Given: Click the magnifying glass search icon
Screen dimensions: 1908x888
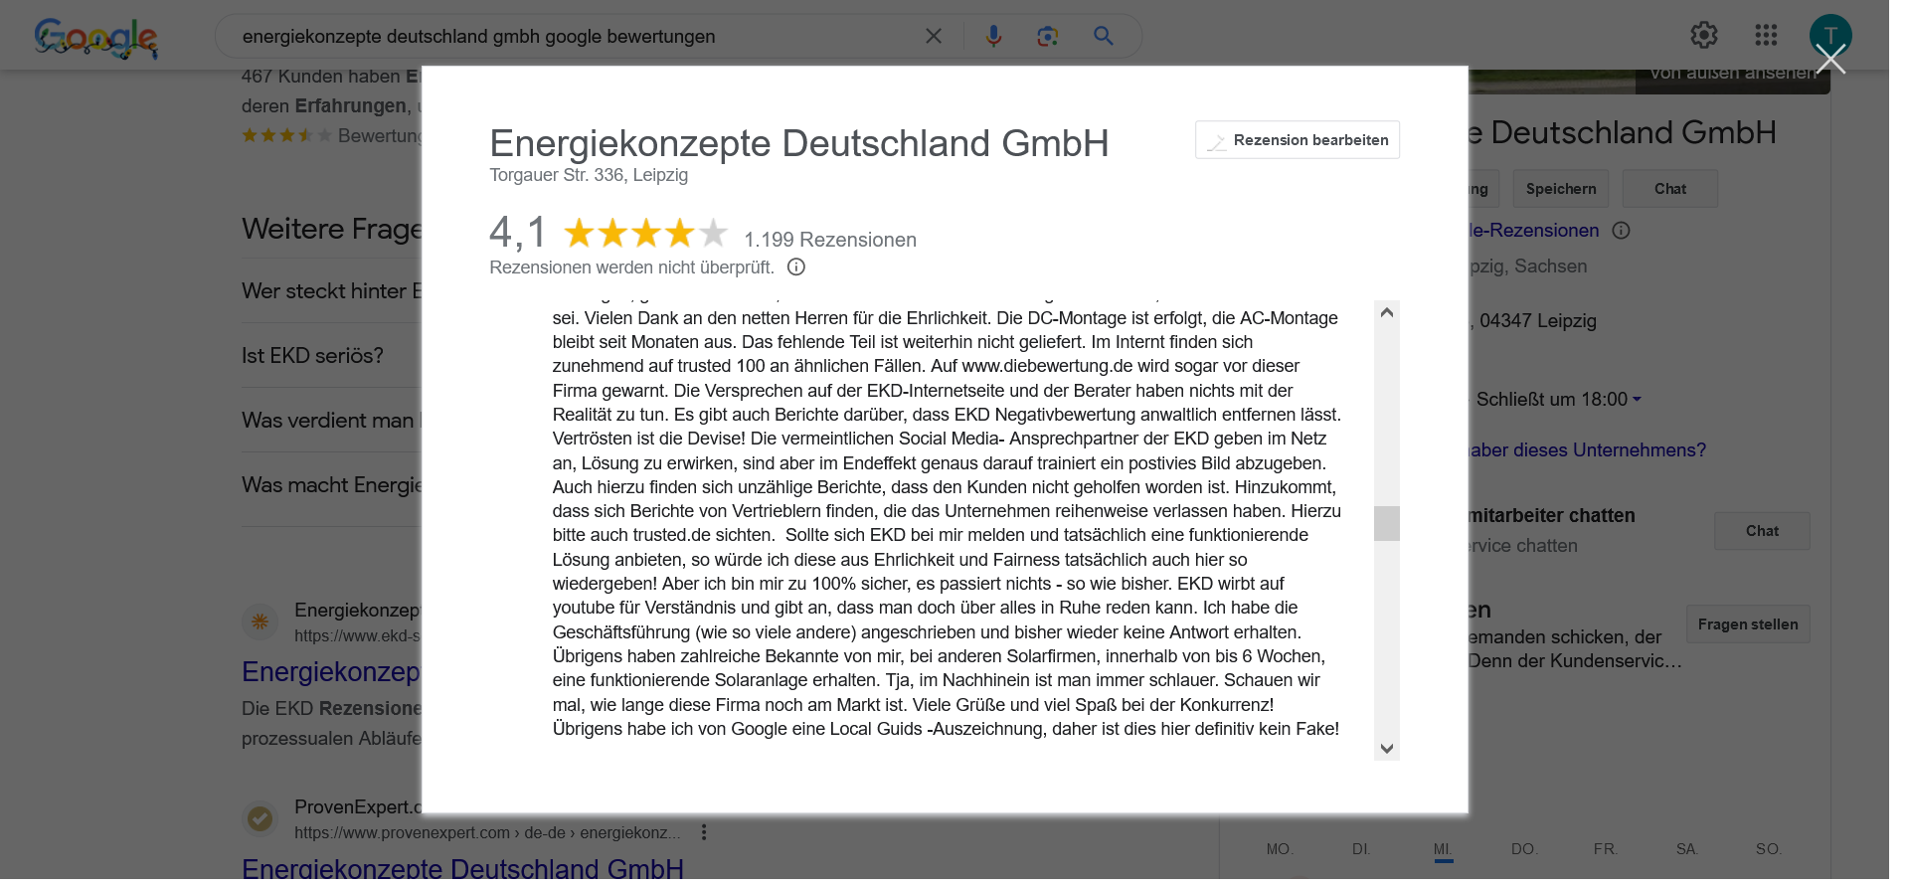Looking at the screenshot, I should (1103, 37).
